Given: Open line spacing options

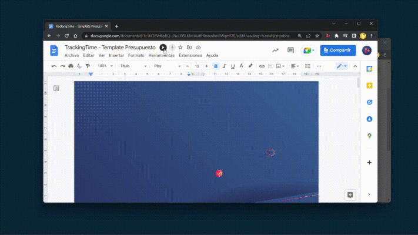Looking at the screenshot, I should pyautogui.click(x=307, y=66).
